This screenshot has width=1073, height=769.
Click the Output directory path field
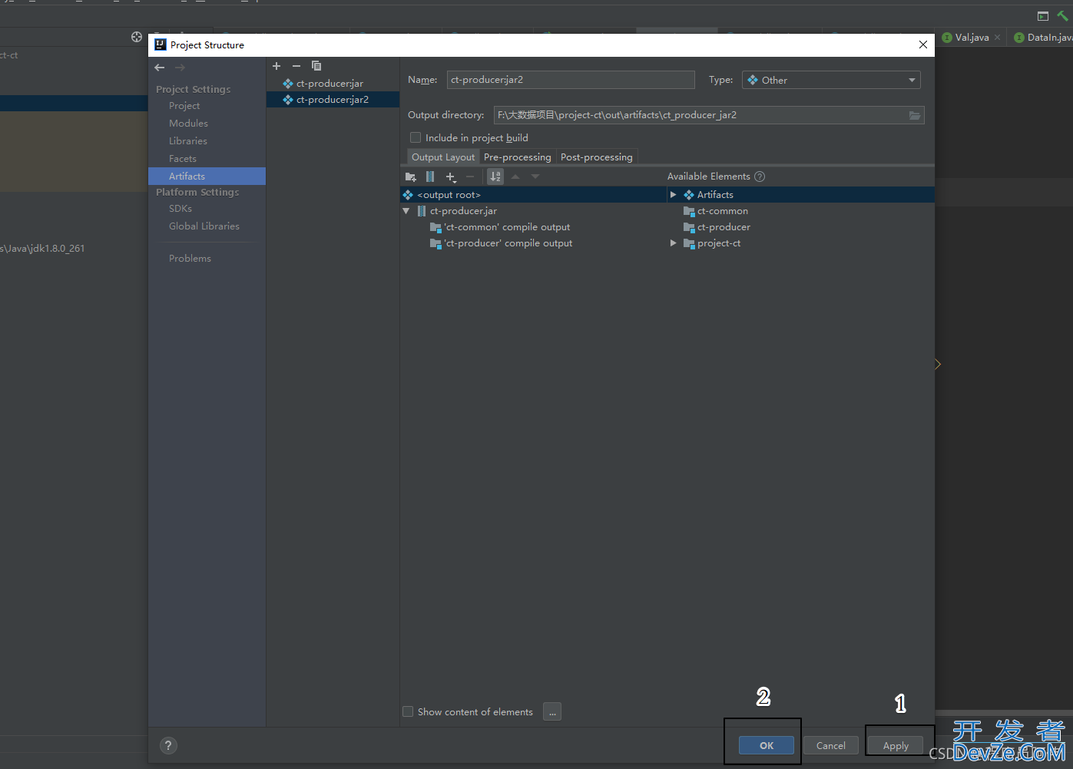(x=700, y=115)
